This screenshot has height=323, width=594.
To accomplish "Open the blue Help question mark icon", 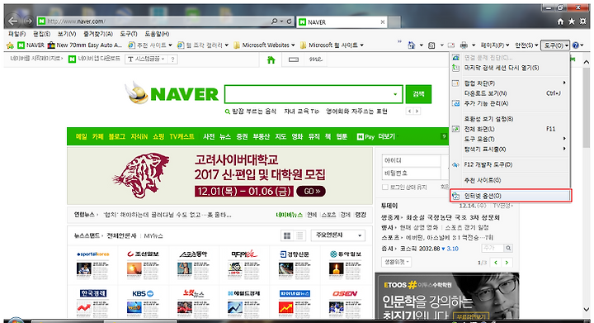I will point(576,45).
